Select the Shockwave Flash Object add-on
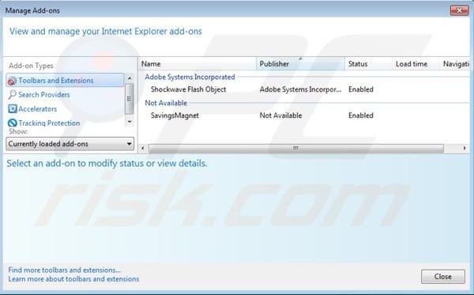This screenshot has height=295, width=474. pos(188,89)
